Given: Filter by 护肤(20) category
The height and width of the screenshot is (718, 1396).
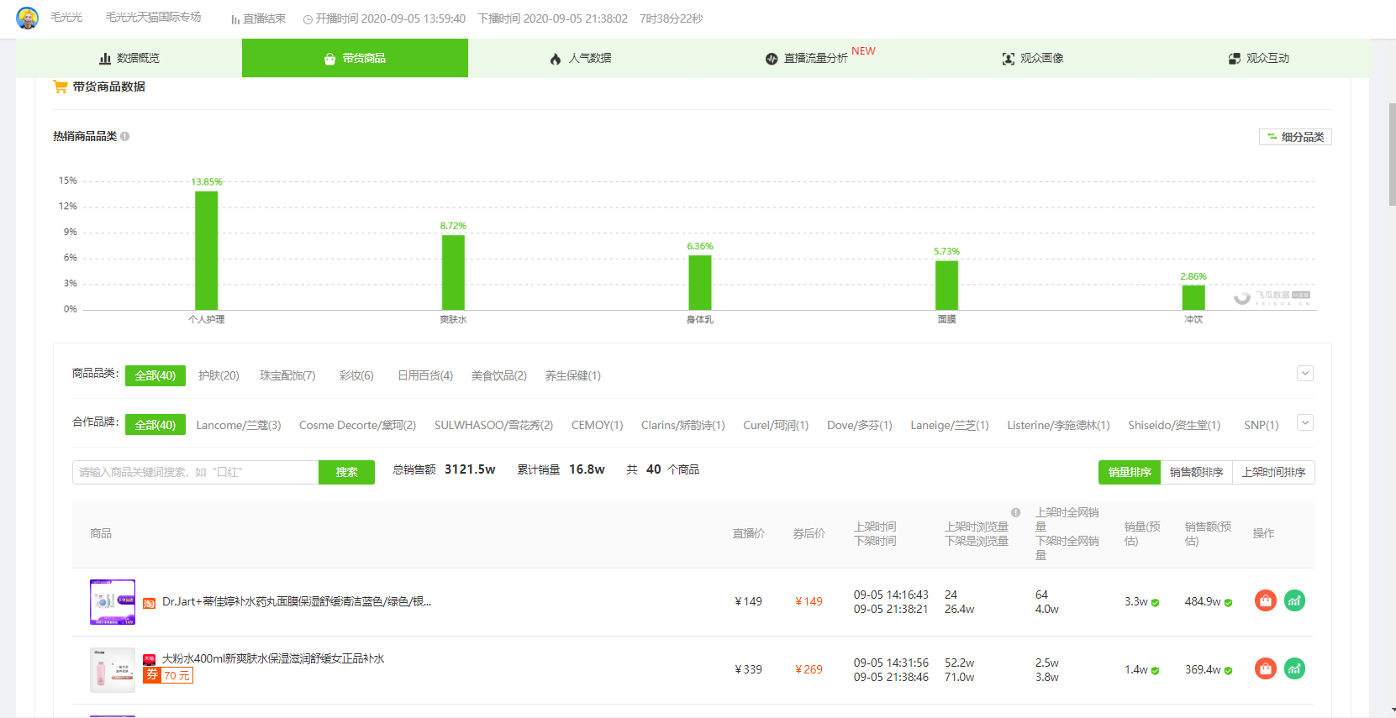Looking at the screenshot, I should point(219,375).
